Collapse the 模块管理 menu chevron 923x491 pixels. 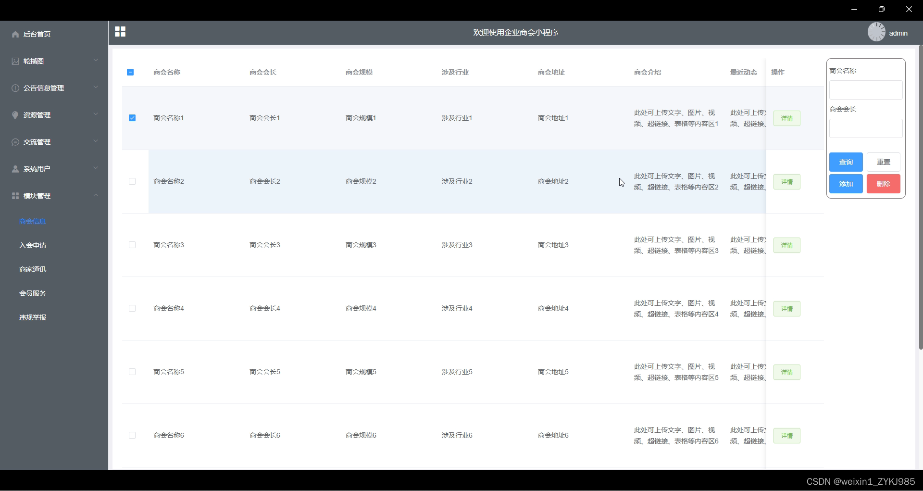tap(96, 195)
